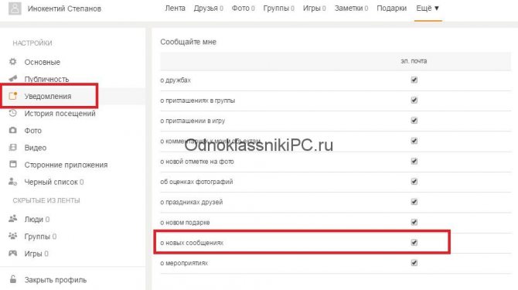The width and height of the screenshot is (518, 290).
Task: Click the profile avatar icon
Action: pyautogui.click(x=15, y=9)
